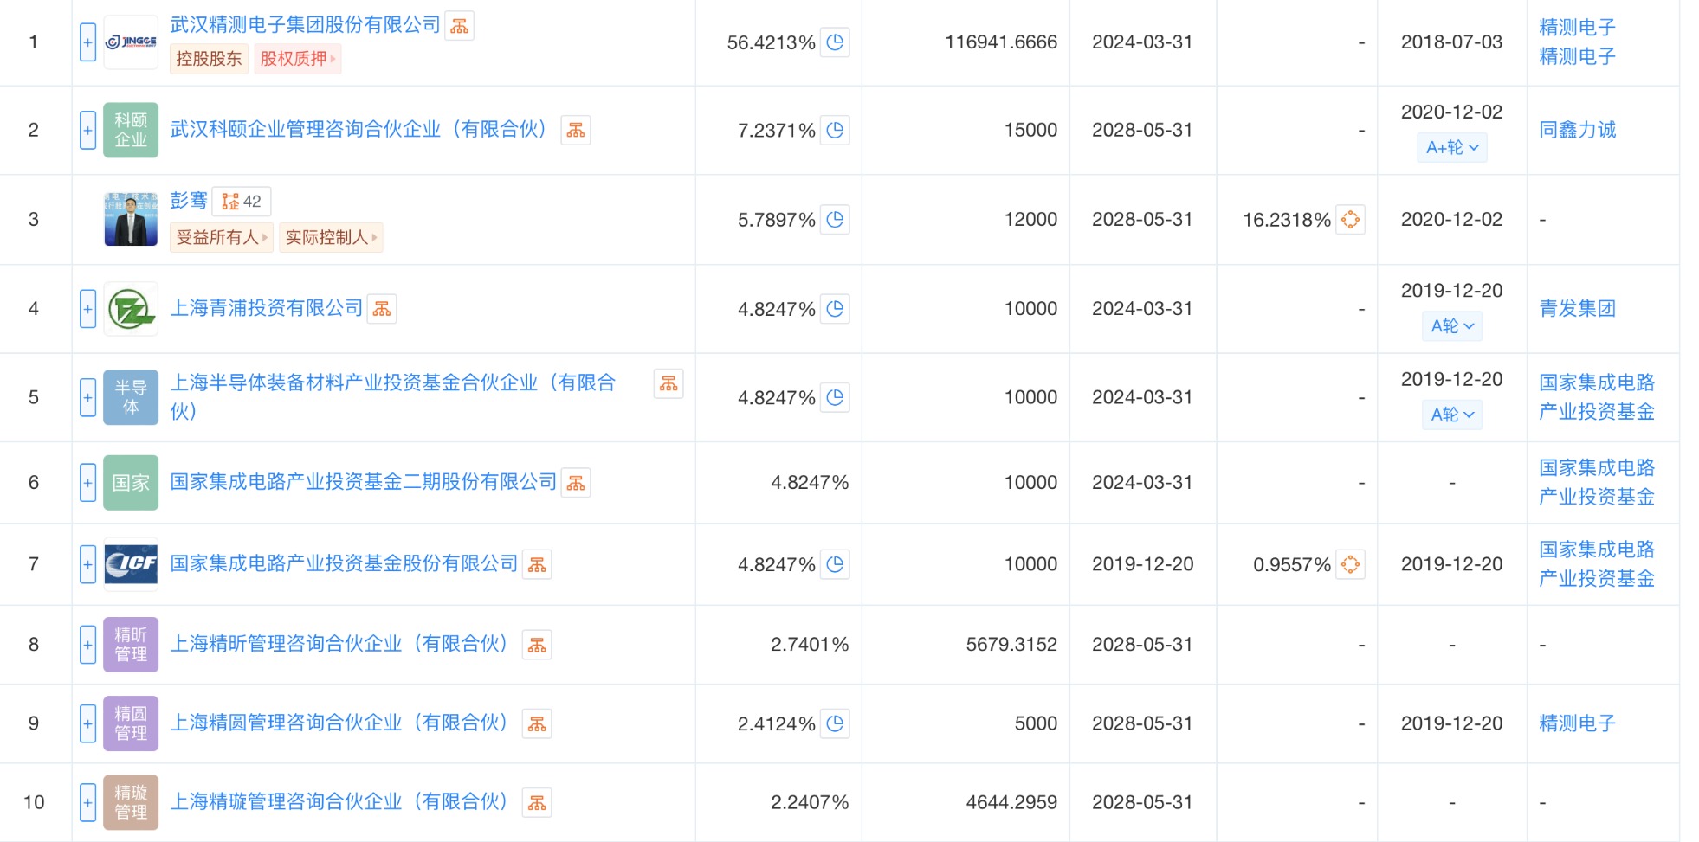1699x842 pixels.
Task: Click pie chart icon next to 2.4124%
Action: pos(835,723)
